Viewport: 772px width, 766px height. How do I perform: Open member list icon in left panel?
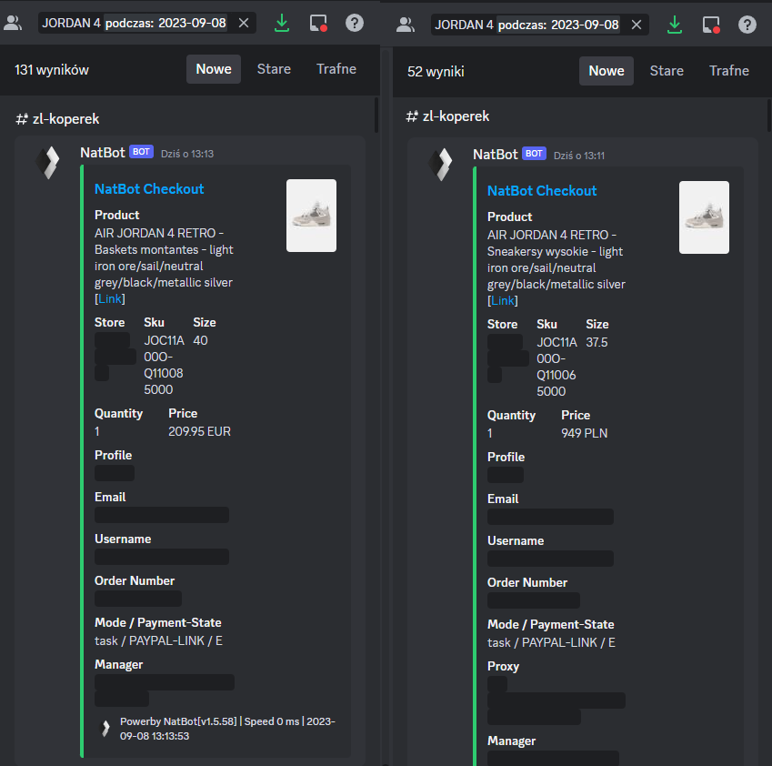[x=13, y=23]
